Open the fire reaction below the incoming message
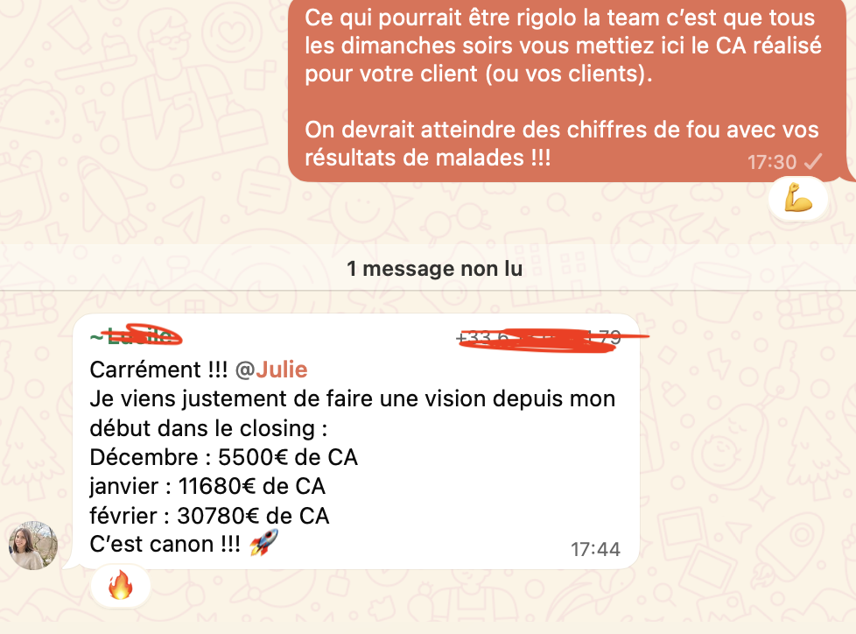The height and width of the screenshot is (634, 856). click(120, 585)
